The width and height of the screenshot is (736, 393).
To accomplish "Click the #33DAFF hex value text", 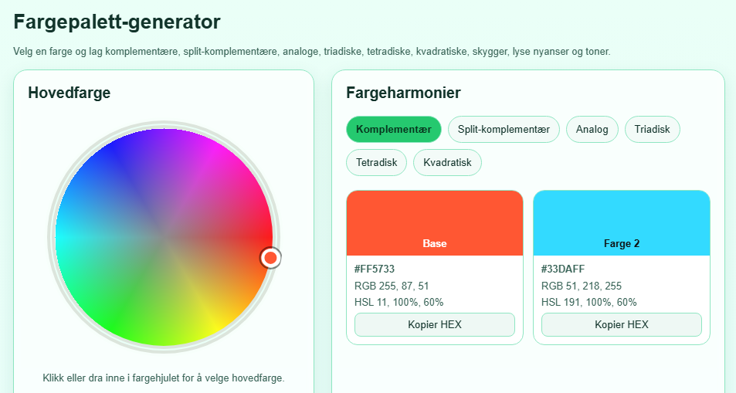I will (563, 269).
